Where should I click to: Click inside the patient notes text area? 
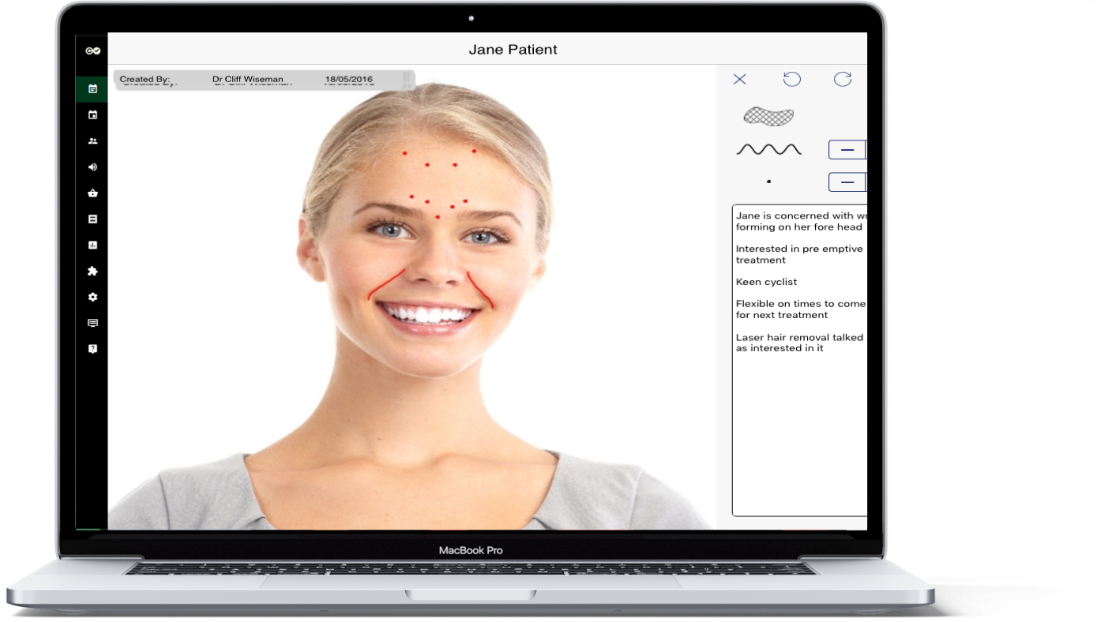[x=799, y=434]
